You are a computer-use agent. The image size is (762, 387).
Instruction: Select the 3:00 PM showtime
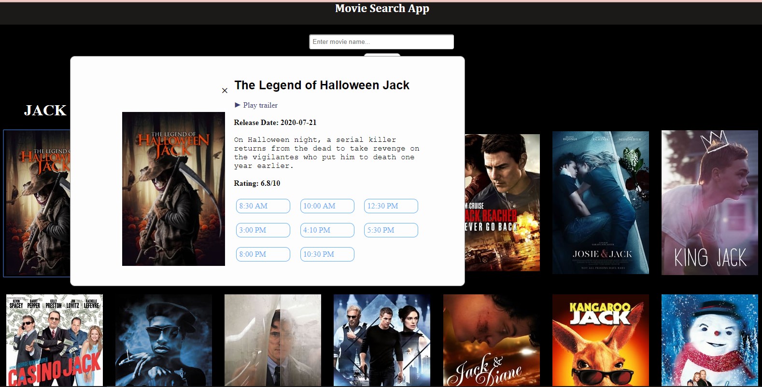263,230
